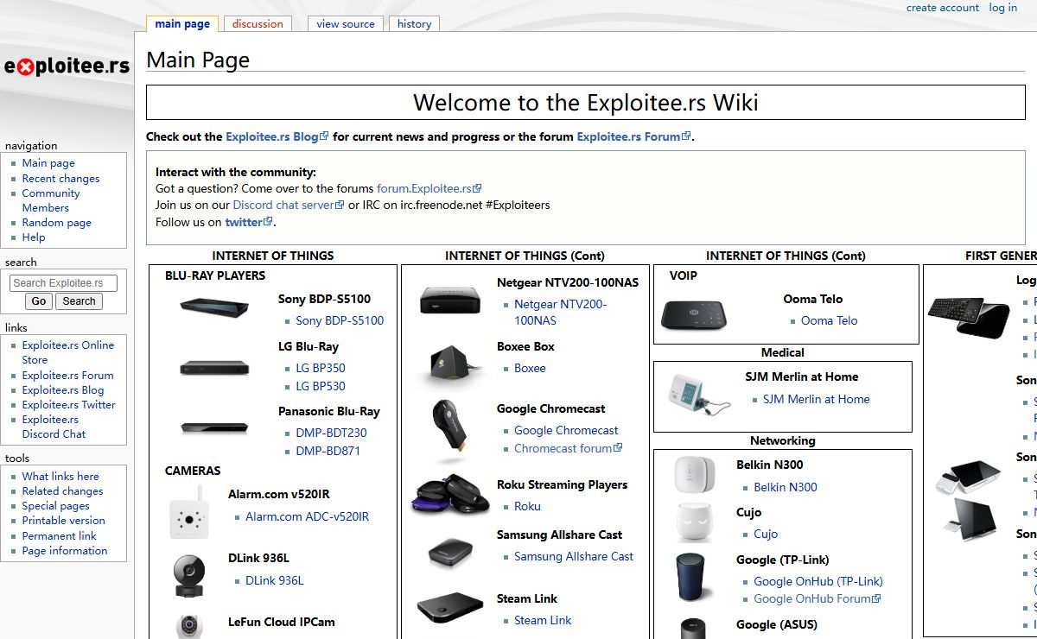The image size is (1037, 639).
Task: Open the LG BP530 article link
Action: (x=321, y=387)
